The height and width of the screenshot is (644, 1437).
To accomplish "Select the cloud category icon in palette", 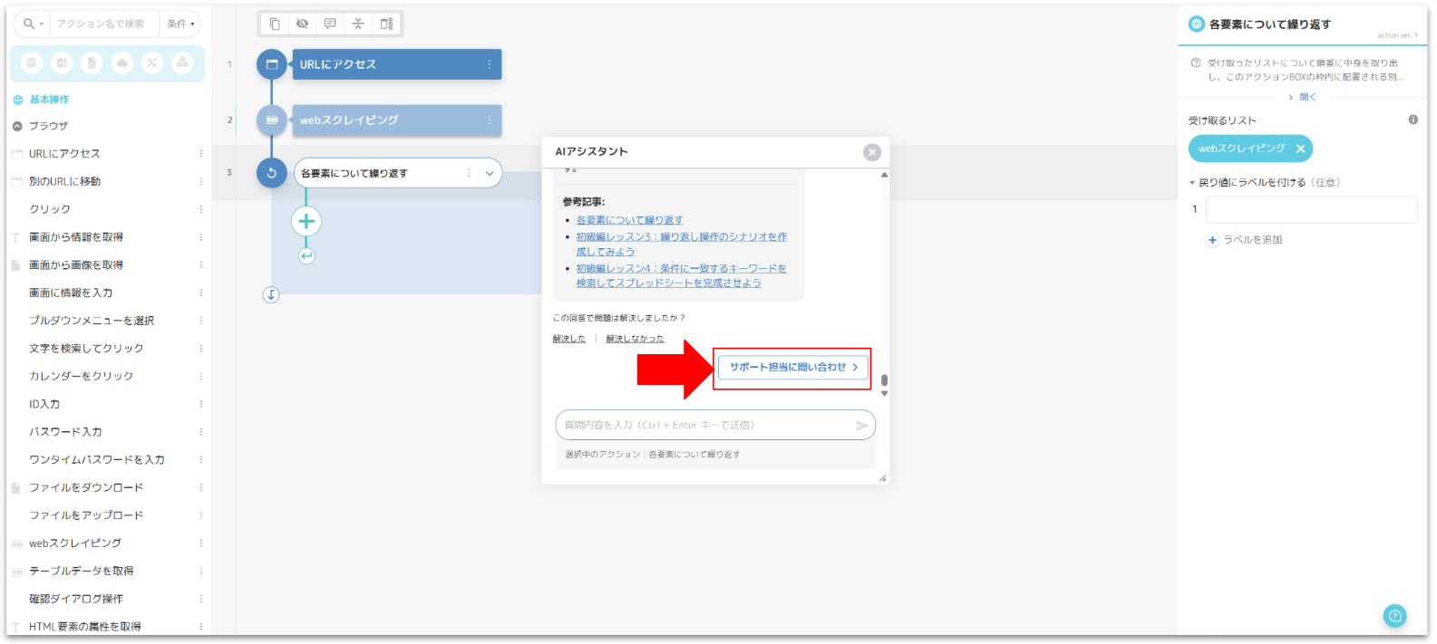I will tap(122, 62).
